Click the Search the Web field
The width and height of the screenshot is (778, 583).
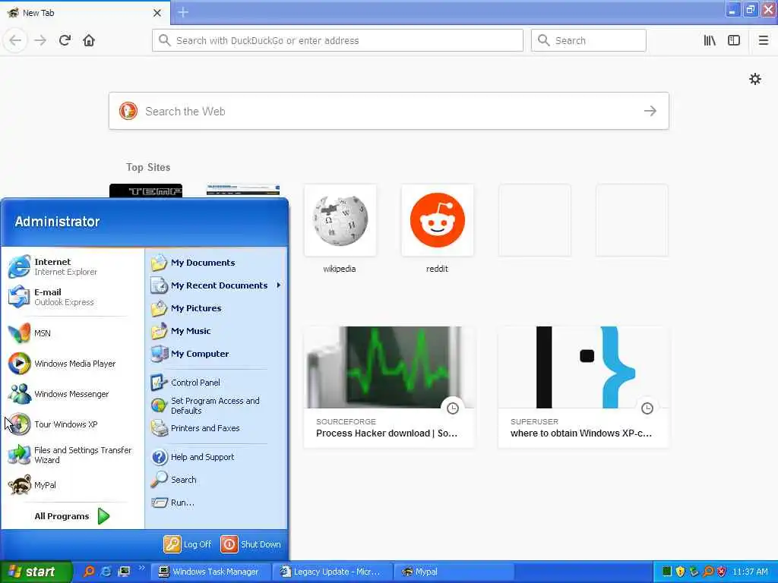coord(388,111)
